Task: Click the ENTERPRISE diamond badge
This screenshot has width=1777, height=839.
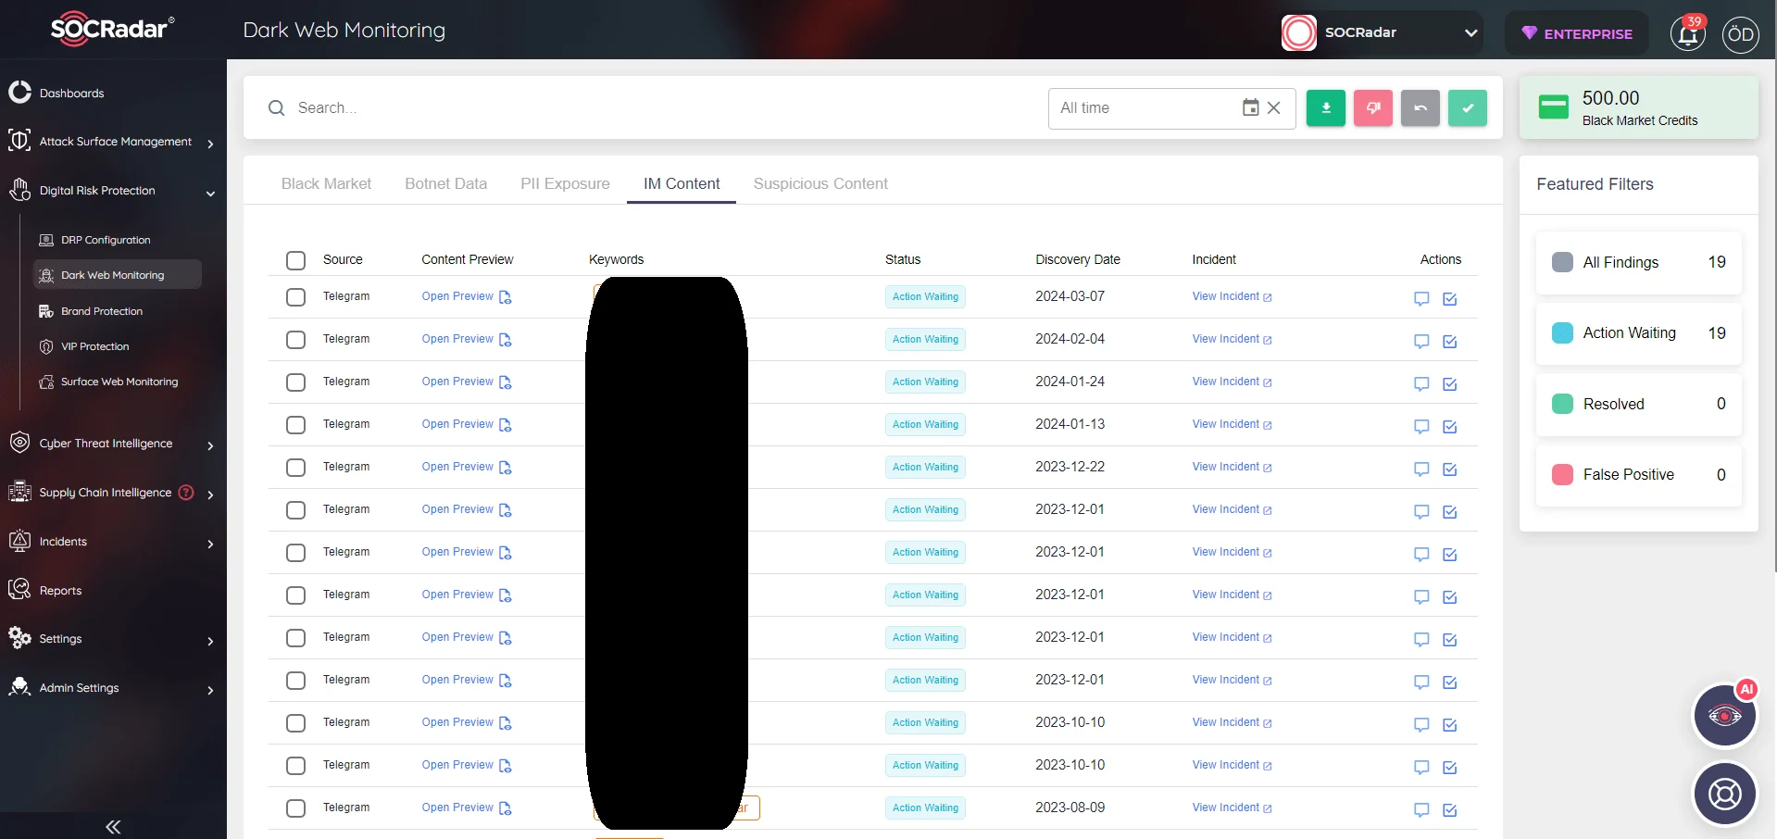Action: click(1576, 33)
